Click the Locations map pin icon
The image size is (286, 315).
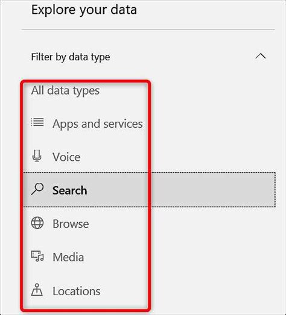click(x=37, y=290)
